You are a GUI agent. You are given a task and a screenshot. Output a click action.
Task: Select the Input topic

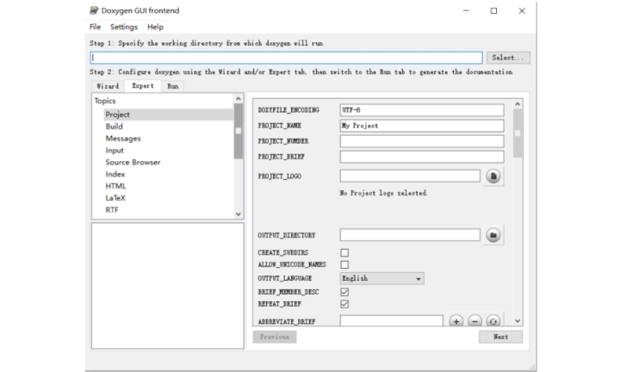pyautogui.click(x=115, y=150)
